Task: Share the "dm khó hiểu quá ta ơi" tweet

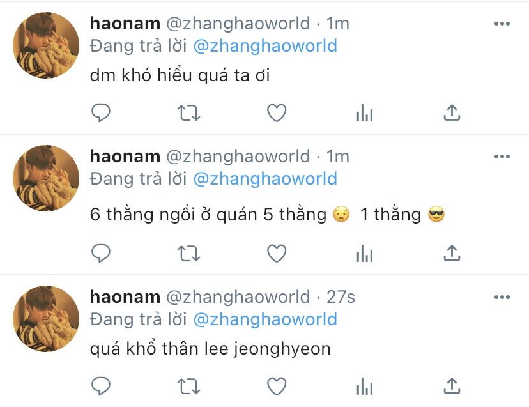Action: tap(452, 112)
